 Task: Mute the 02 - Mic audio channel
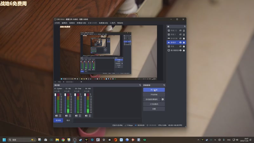66,116
